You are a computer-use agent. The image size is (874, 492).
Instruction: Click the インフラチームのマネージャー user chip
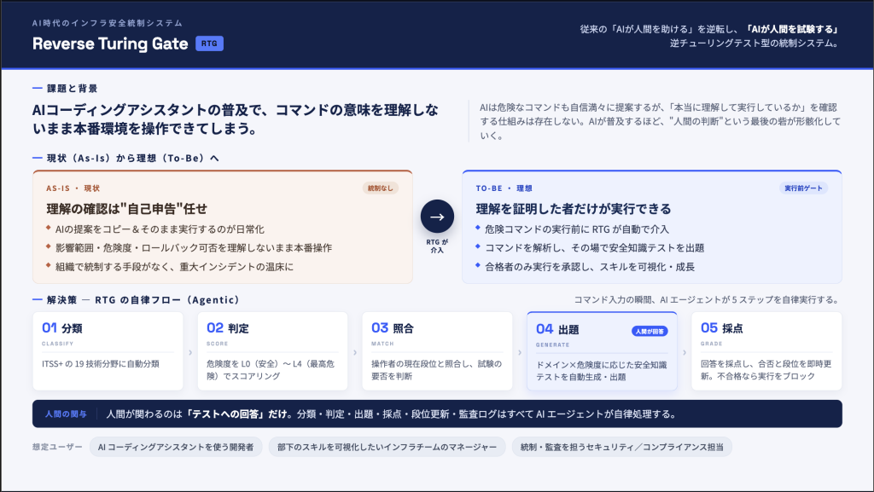387,447
